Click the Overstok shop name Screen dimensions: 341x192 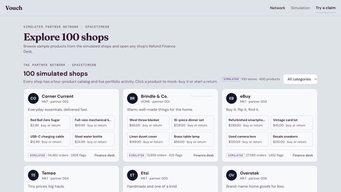click(249, 173)
